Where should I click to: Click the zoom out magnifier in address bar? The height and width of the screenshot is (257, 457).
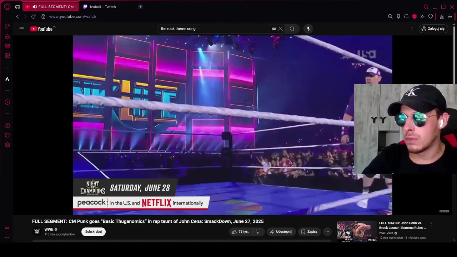[x=390, y=16]
